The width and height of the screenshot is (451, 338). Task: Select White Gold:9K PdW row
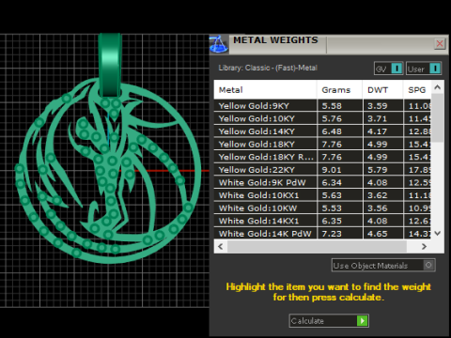point(322,182)
